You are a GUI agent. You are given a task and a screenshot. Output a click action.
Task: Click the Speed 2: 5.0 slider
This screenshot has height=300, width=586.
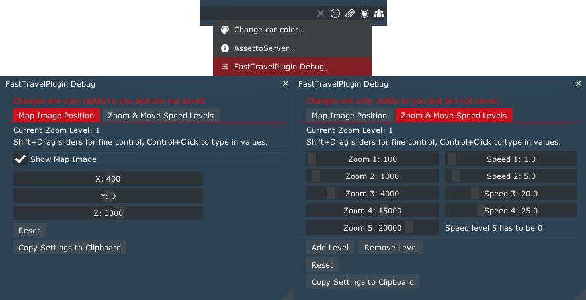click(x=511, y=176)
